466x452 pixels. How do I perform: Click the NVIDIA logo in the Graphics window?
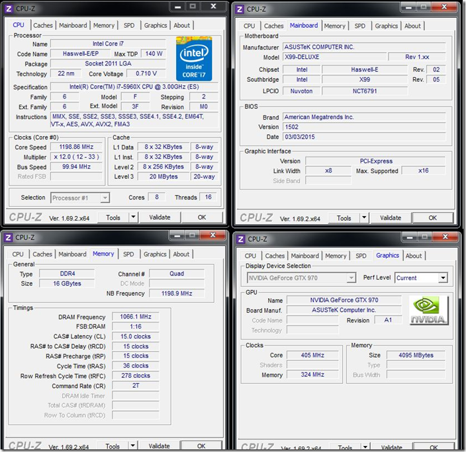tap(428, 311)
